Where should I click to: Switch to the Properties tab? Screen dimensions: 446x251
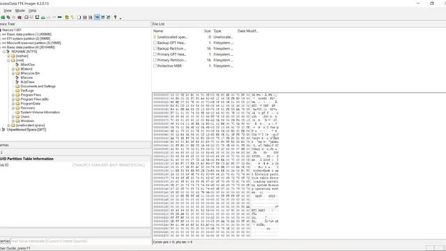click(x=5, y=241)
